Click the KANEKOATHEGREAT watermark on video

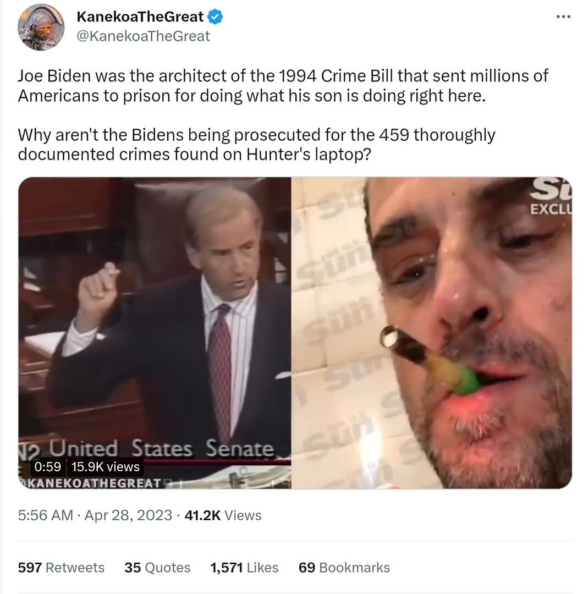click(91, 483)
